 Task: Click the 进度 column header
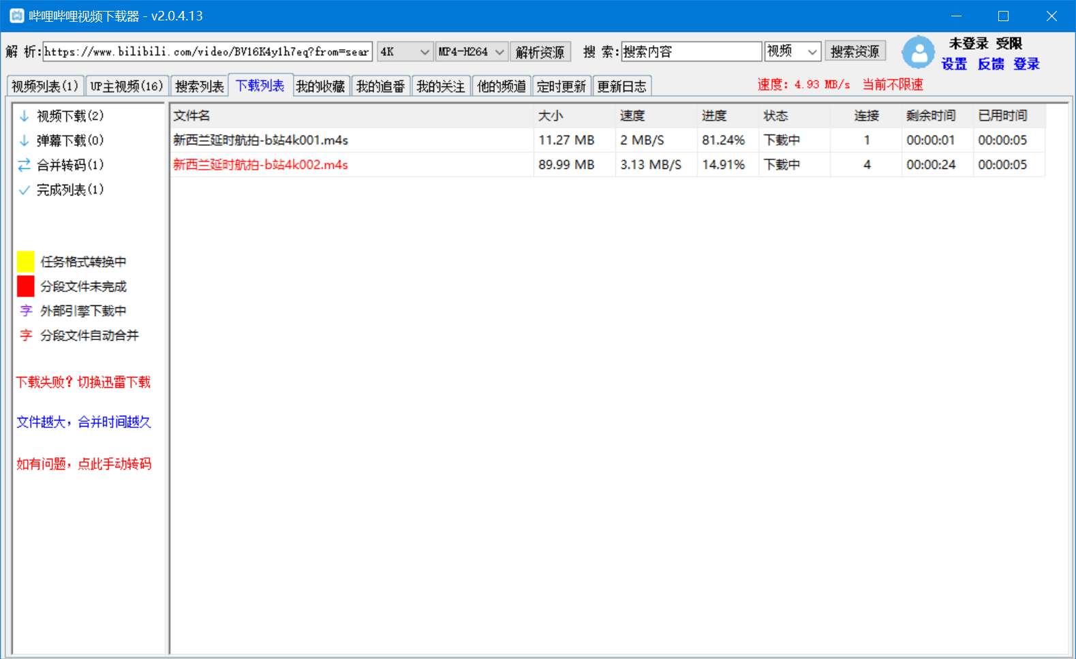[728, 116]
